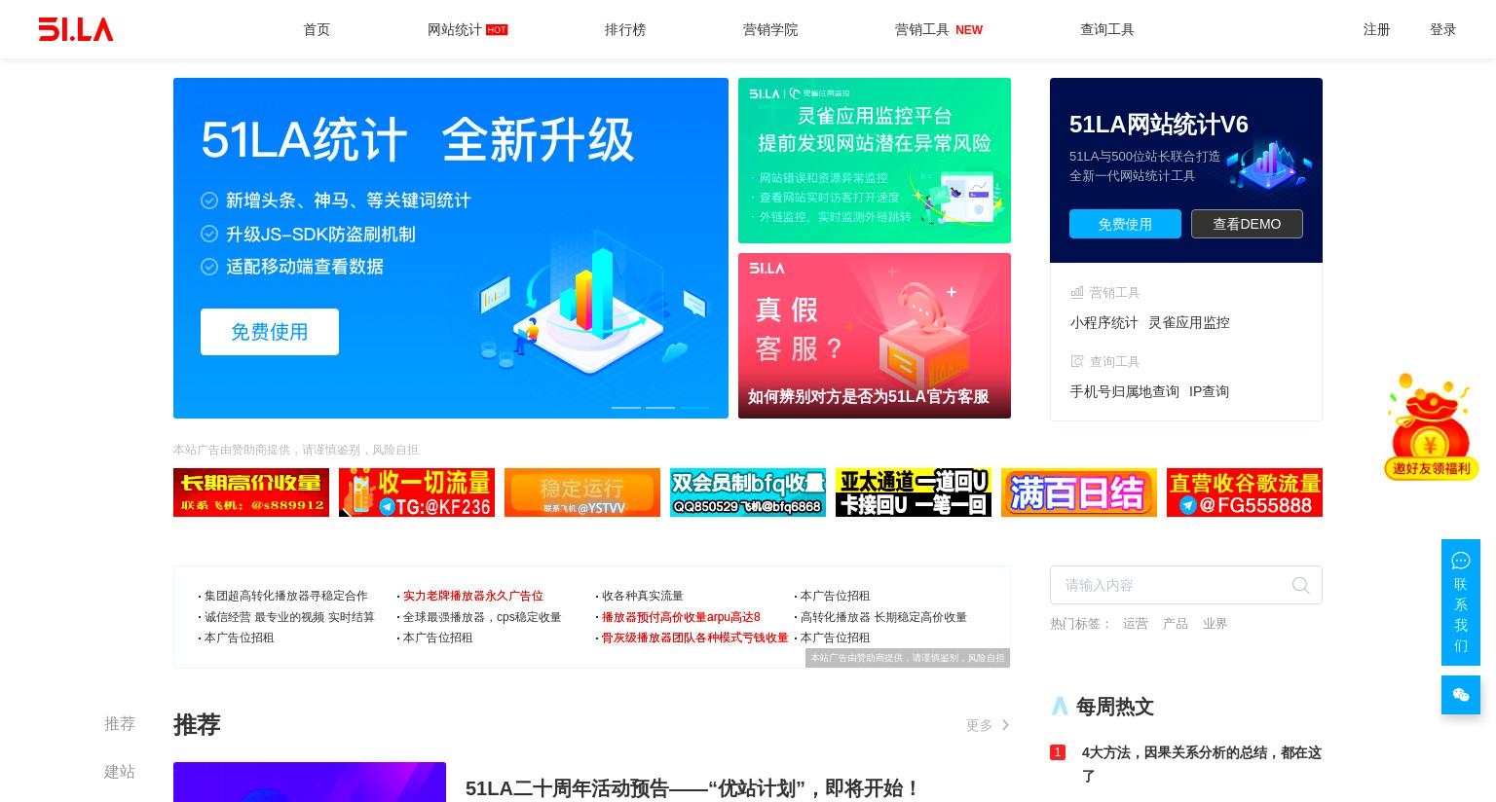This screenshot has width=1496, height=802.
Task: Click the 每周热文 section logo icon
Action: 1060,707
